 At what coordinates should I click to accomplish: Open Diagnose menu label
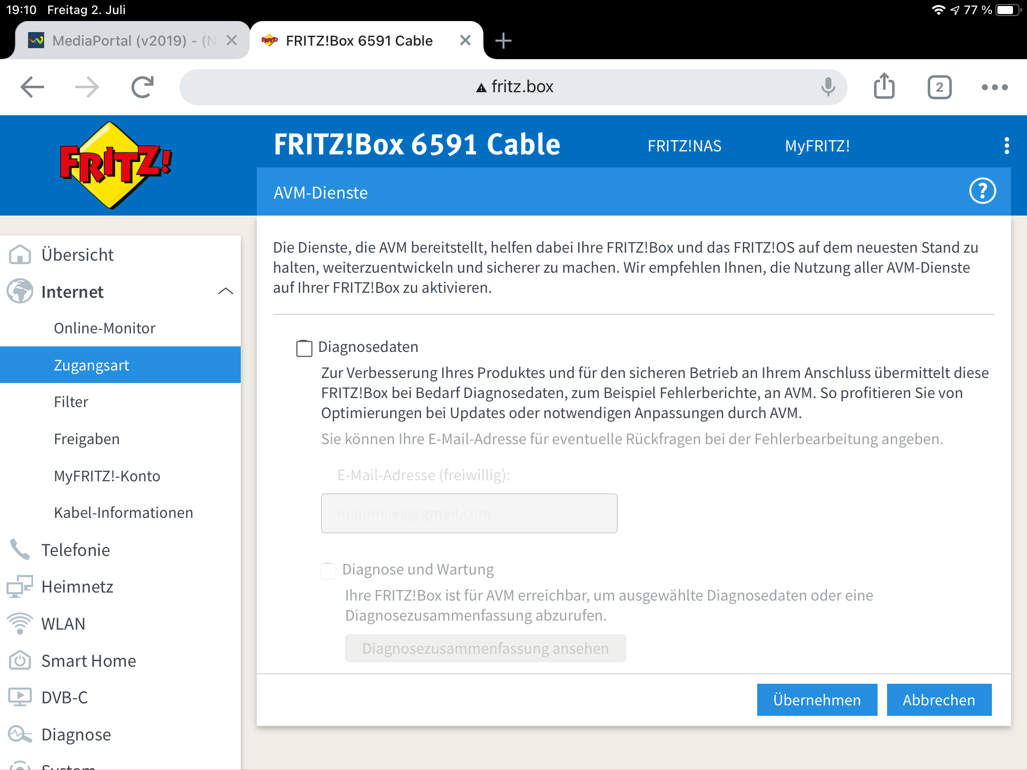click(76, 734)
